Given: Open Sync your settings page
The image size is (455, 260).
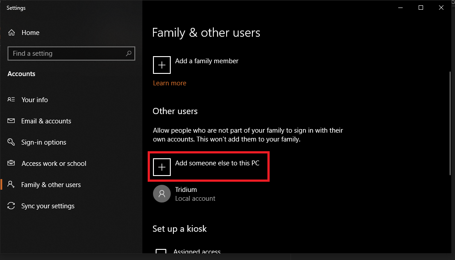Looking at the screenshot, I should 48,206.
